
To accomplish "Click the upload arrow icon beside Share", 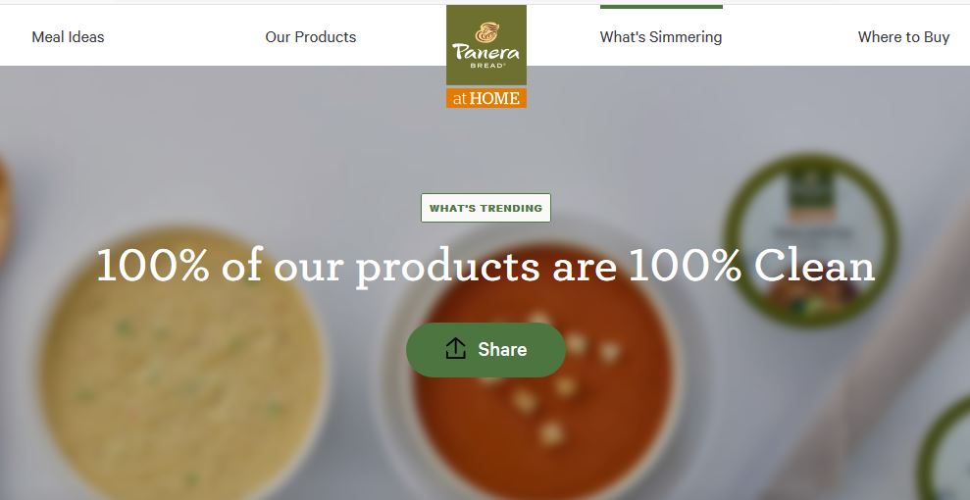I will (455, 349).
